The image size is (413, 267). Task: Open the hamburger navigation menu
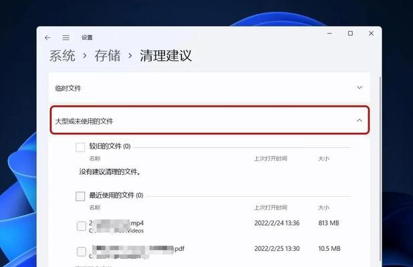pos(66,37)
